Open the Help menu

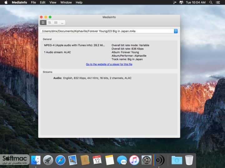pyautogui.click(x=79, y=2)
